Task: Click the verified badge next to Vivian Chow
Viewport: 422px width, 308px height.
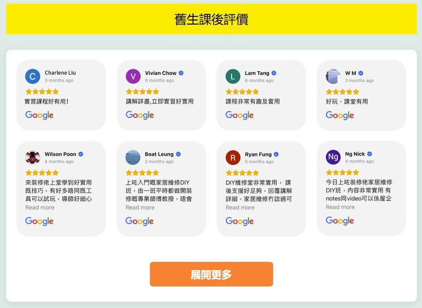Action: (x=181, y=73)
